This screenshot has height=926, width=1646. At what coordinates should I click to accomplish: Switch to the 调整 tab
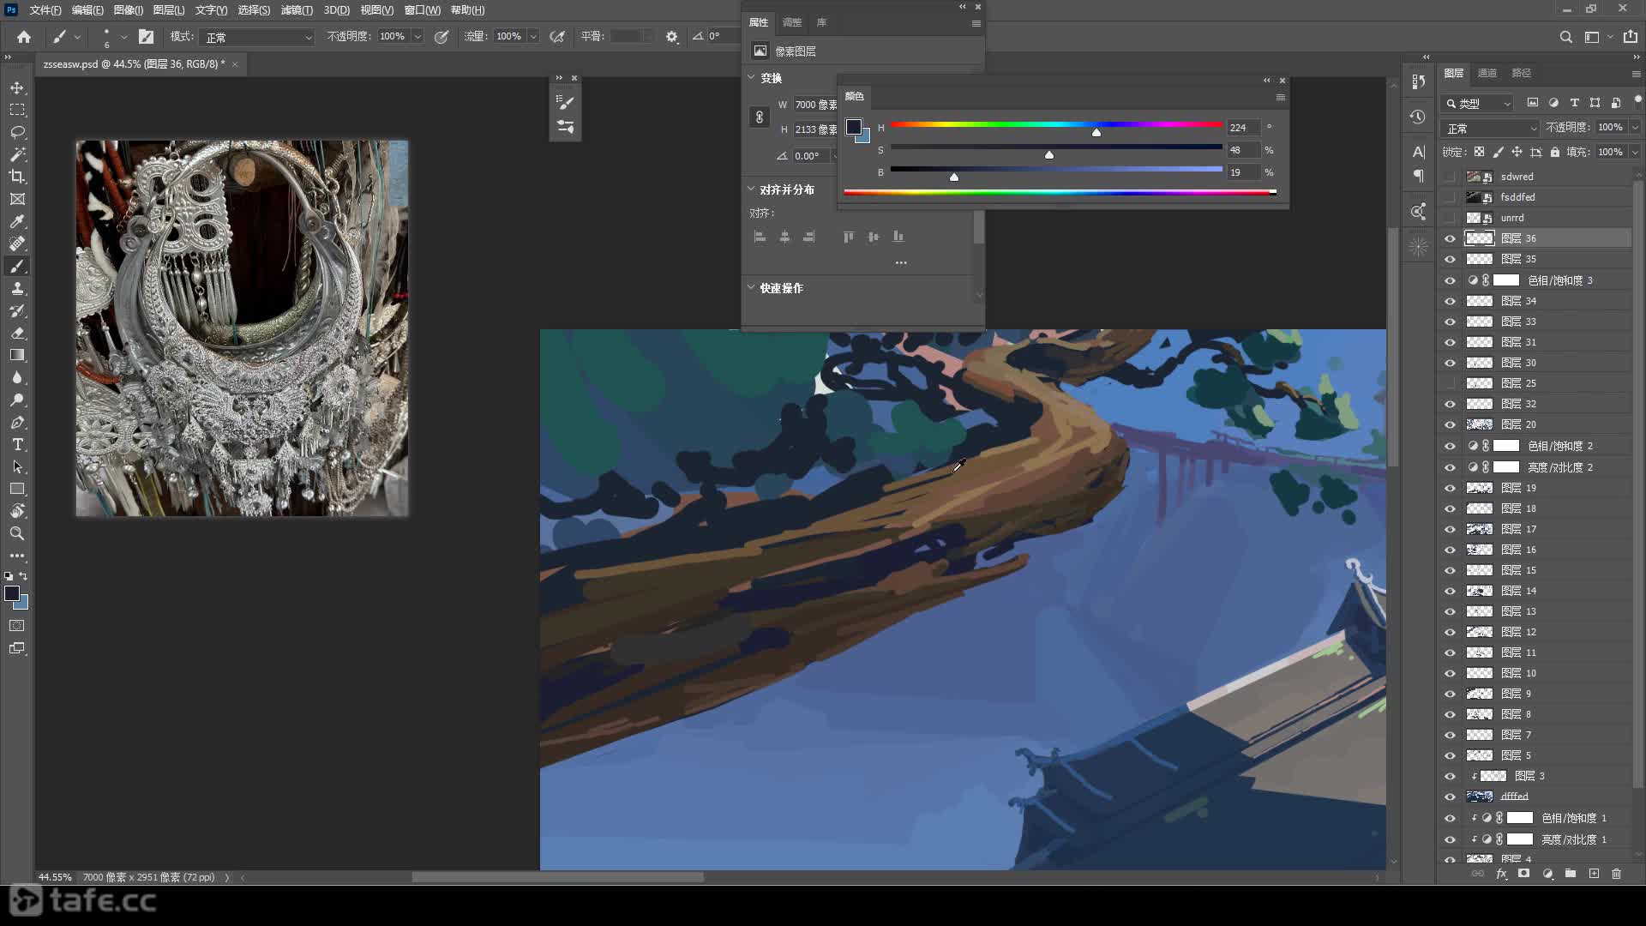point(791,22)
